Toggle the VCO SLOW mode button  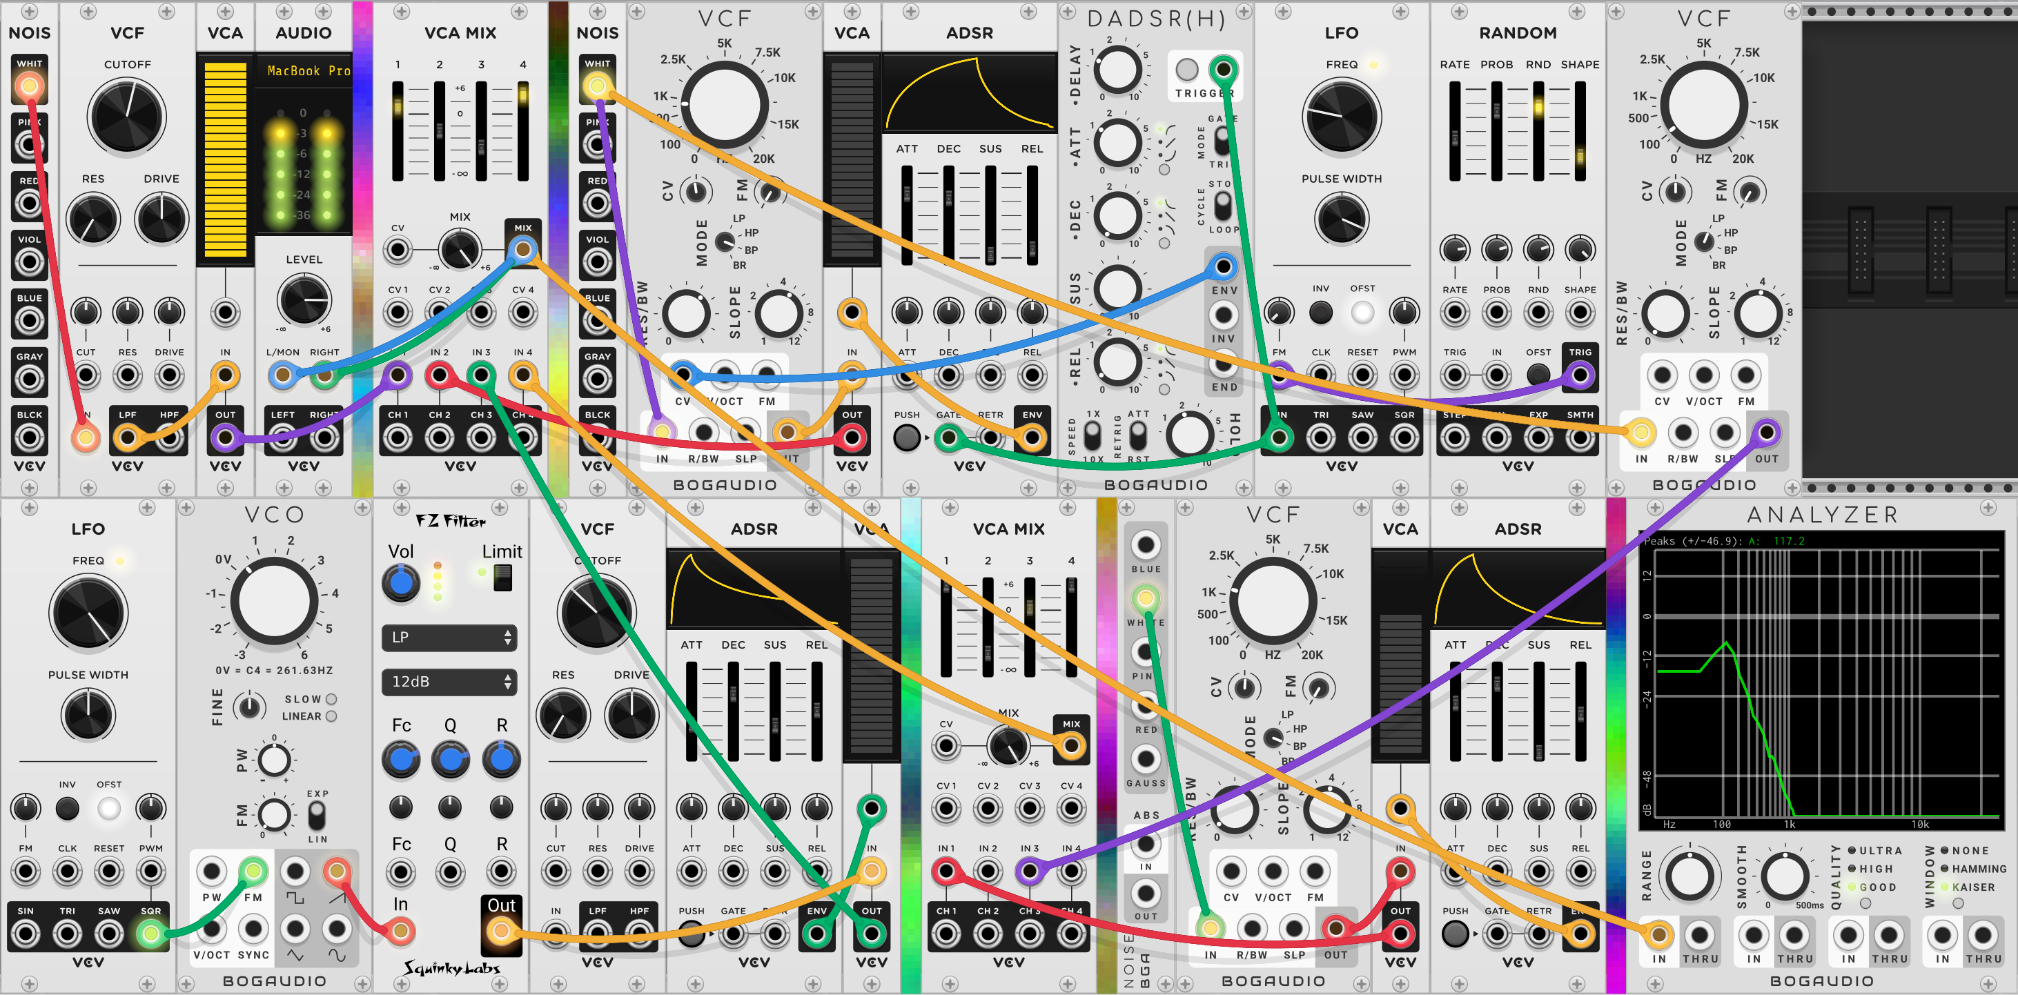[331, 699]
